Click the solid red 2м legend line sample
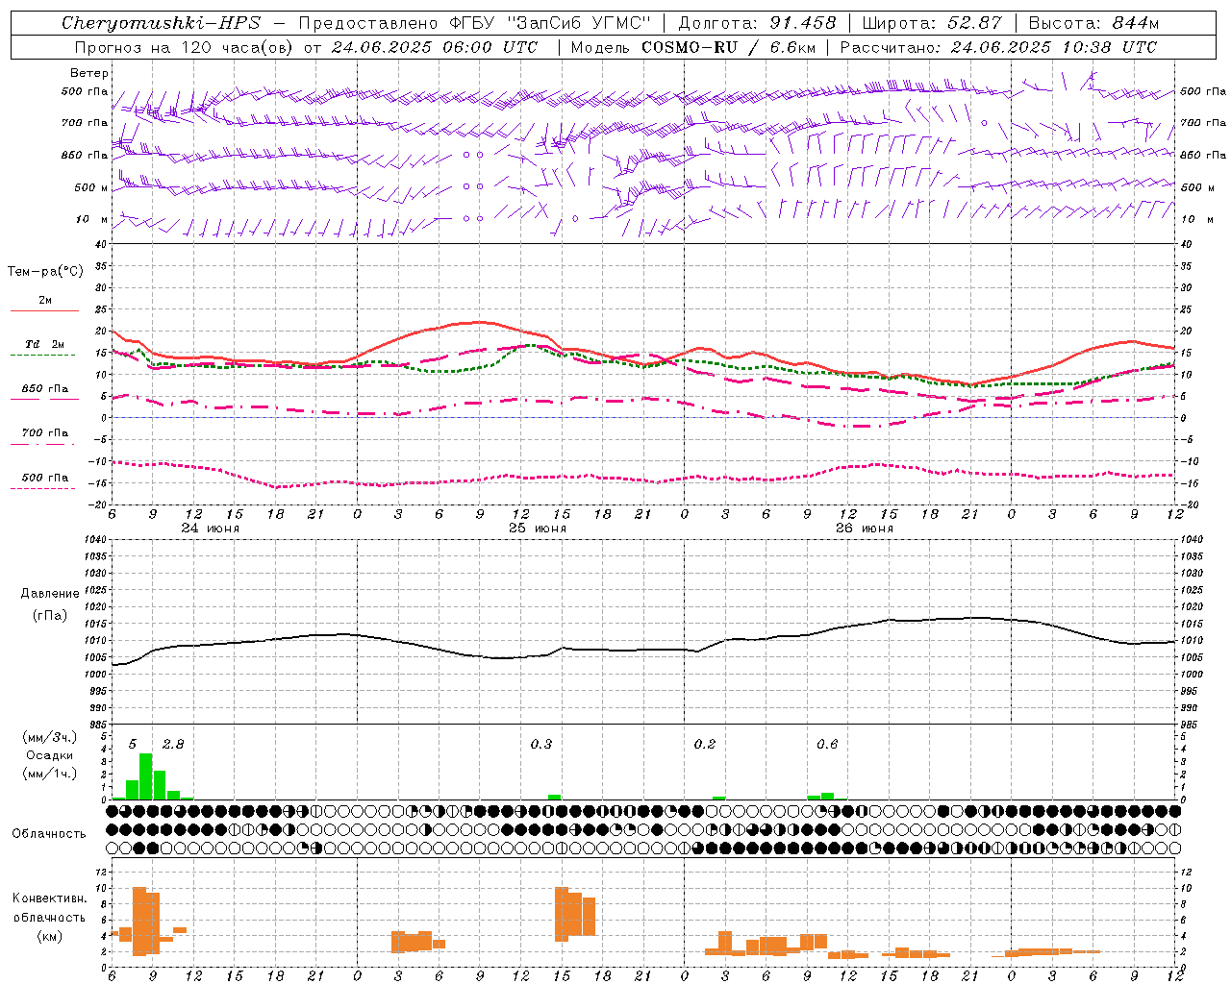 [x=44, y=310]
